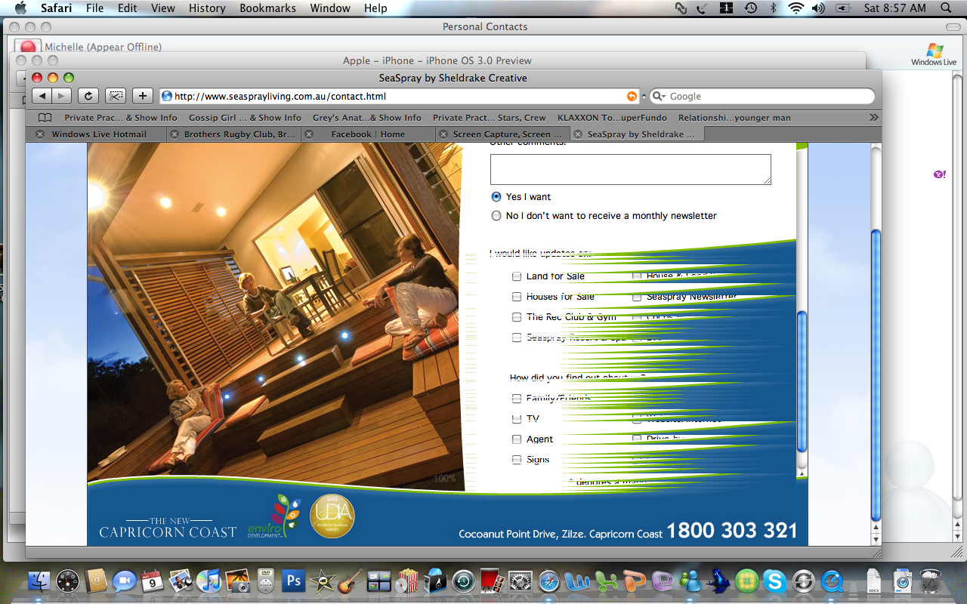Open System Preferences gear in the Dock
Screen dimensions: 967x604
point(520,581)
